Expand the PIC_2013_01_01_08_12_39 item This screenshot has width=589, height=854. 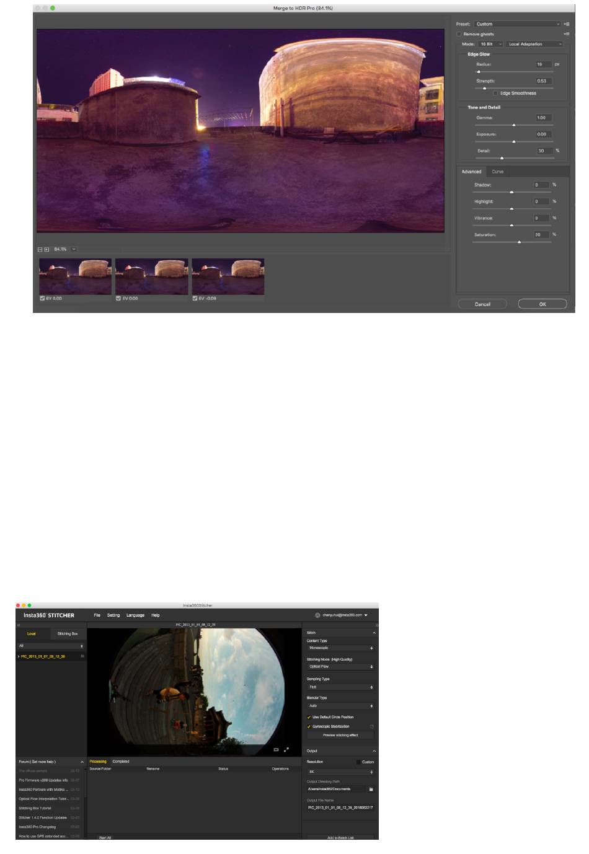coord(19,656)
